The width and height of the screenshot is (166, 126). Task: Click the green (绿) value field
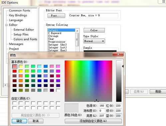point(118,111)
